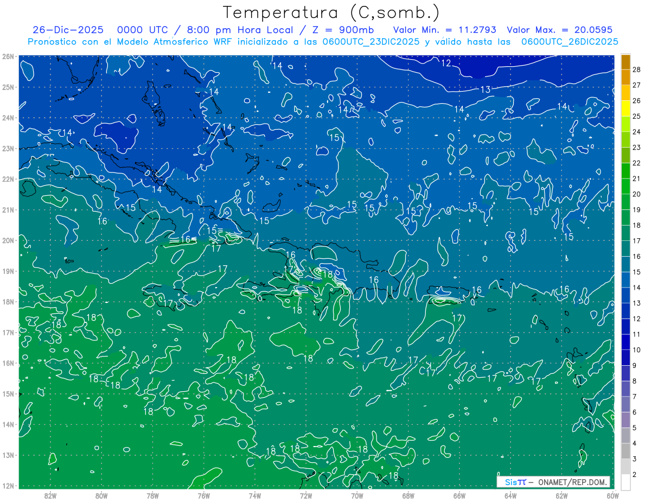651x503 pixels.
Task: Click the "5" label on the color scale
Action: click(634, 428)
